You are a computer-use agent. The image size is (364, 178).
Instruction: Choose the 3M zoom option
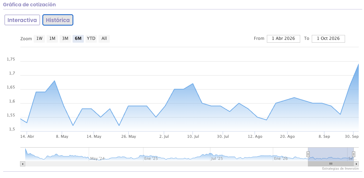[65, 38]
